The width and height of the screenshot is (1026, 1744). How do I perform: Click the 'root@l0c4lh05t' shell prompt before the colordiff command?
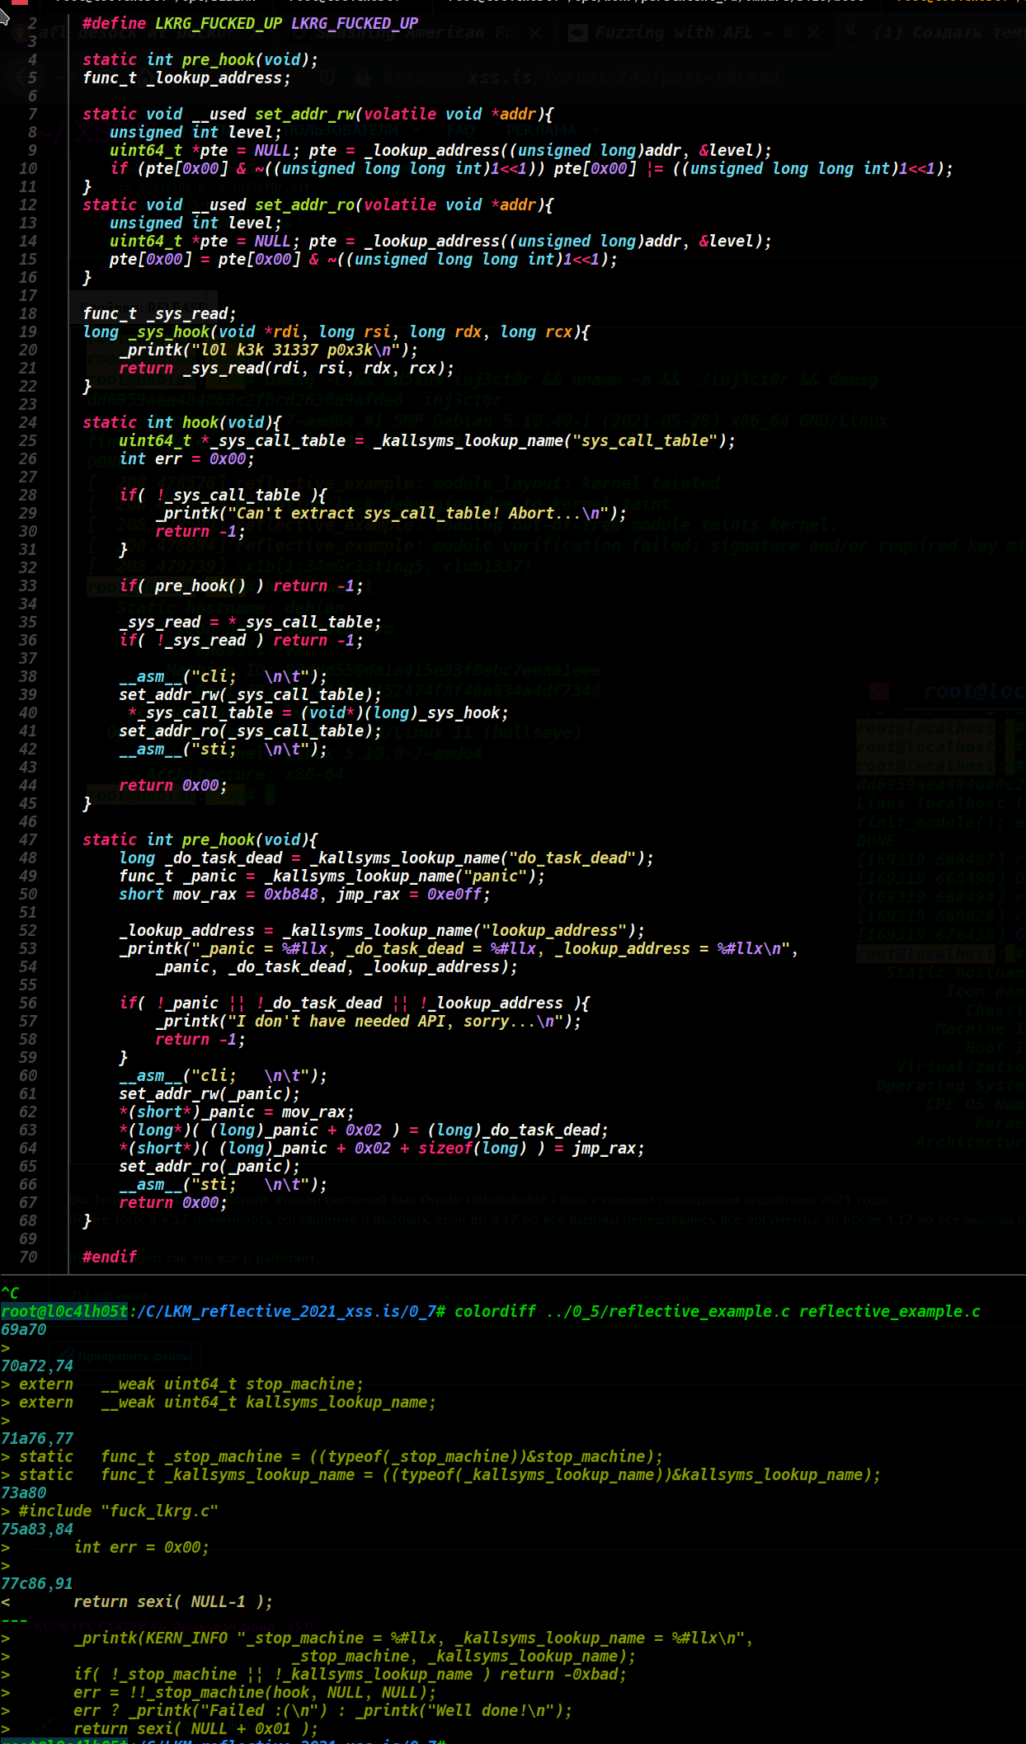(x=64, y=1311)
